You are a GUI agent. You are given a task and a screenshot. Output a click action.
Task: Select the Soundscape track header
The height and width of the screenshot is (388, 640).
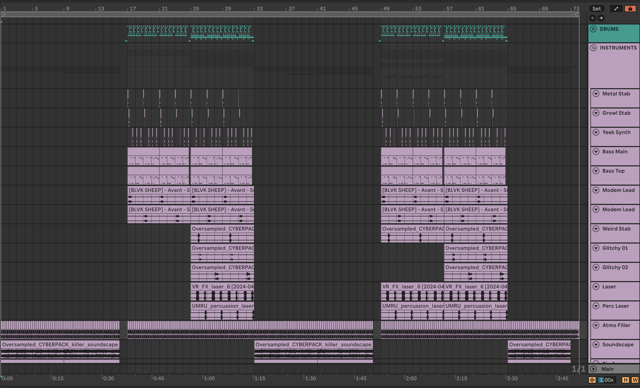pos(618,344)
